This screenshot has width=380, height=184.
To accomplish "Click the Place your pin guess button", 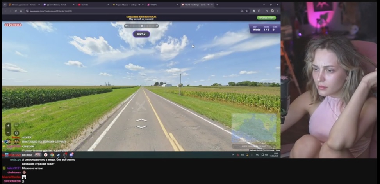I will click(254, 146).
